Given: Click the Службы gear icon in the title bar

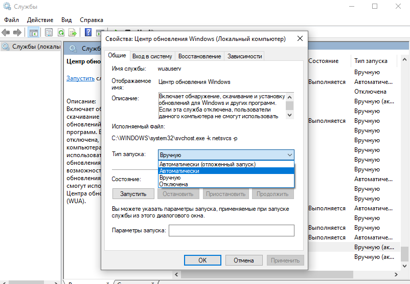Looking at the screenshot, I should pyautogui.click(x=7, y=6).
